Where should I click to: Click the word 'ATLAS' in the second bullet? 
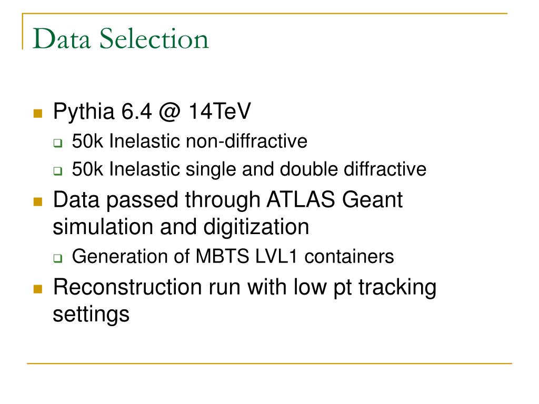301,199
